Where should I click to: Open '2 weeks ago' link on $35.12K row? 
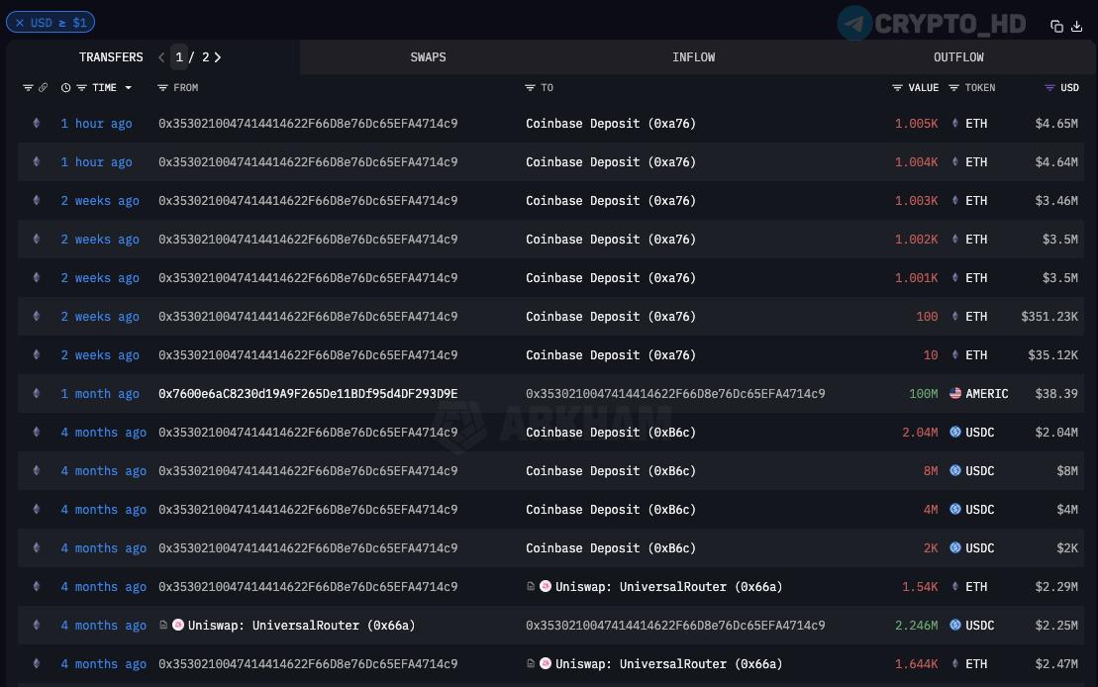coord(100,355)
